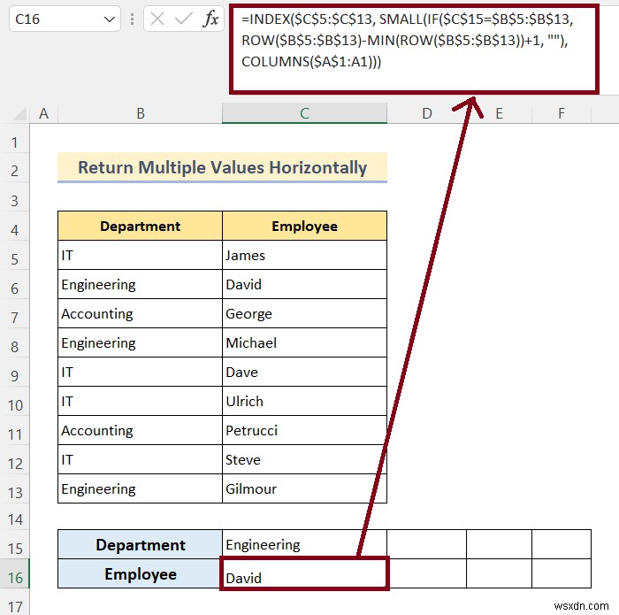The height and width of the screenshot is (615, 619).
Task: Select the cell containing 'Dave'
Action: click(304, 372)
